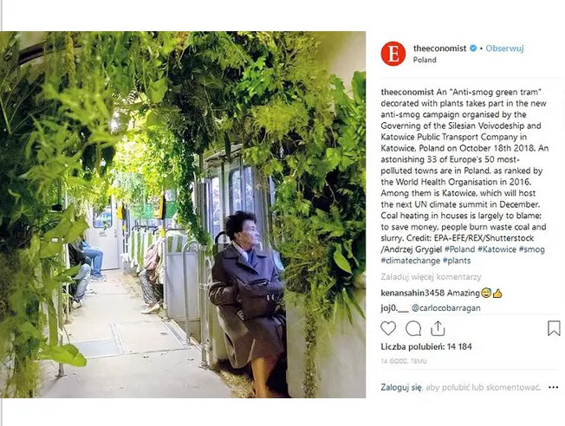Like the post with the heart icon
565x426 pixels.
[x=388, y=328]
